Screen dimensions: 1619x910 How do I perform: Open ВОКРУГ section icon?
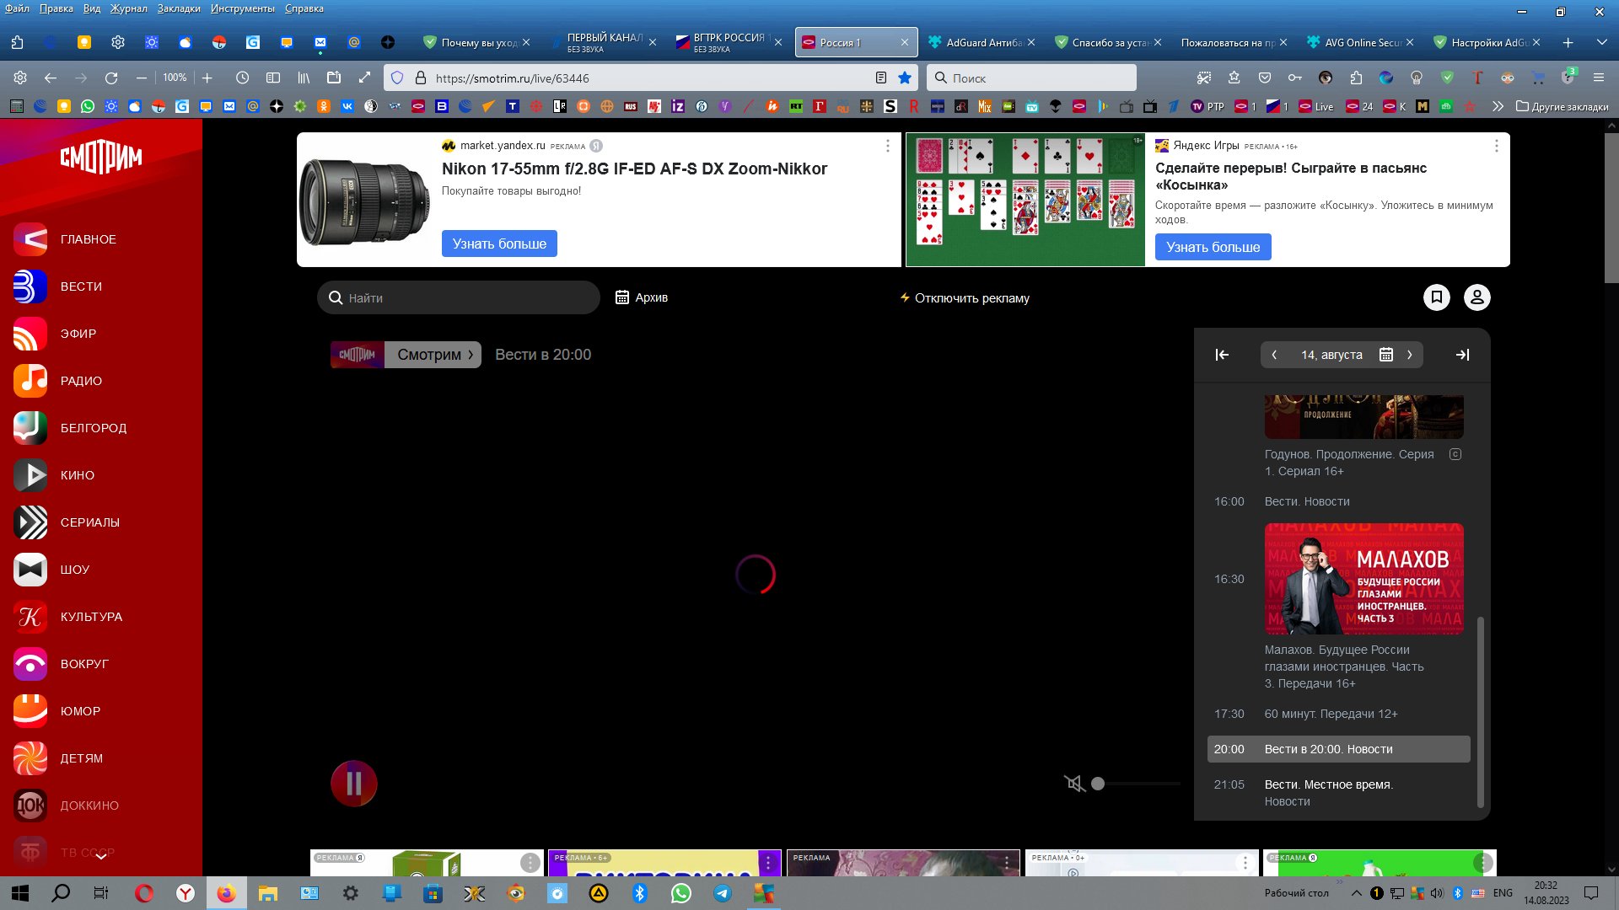click(30, 664)
